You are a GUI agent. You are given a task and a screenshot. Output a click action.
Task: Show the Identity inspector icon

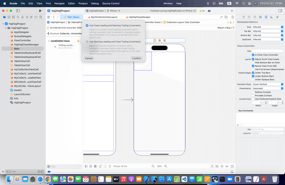tap(260, 17)
